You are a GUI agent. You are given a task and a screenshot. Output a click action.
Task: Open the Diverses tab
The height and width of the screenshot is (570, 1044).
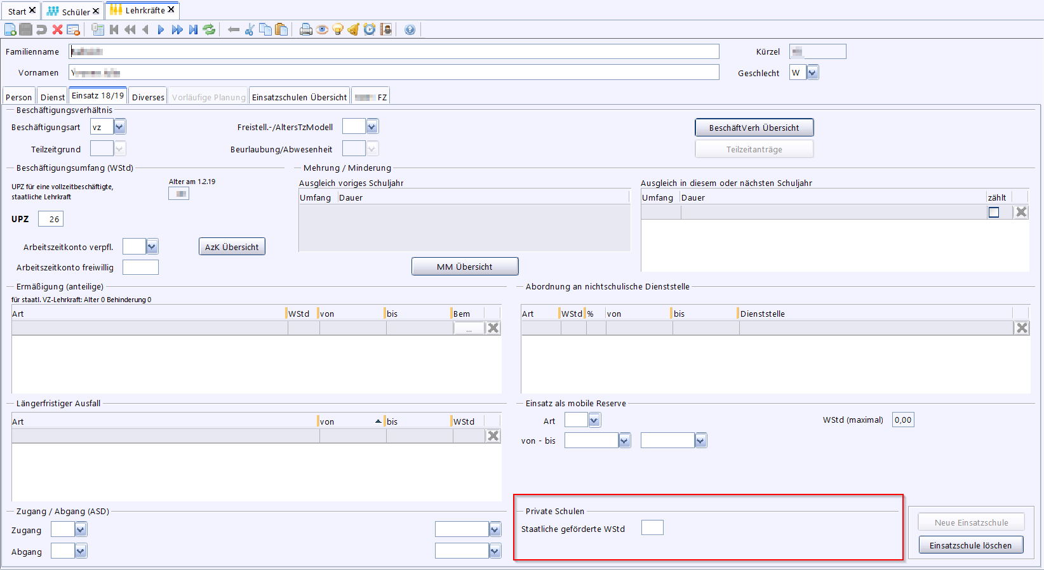[148, 97]
